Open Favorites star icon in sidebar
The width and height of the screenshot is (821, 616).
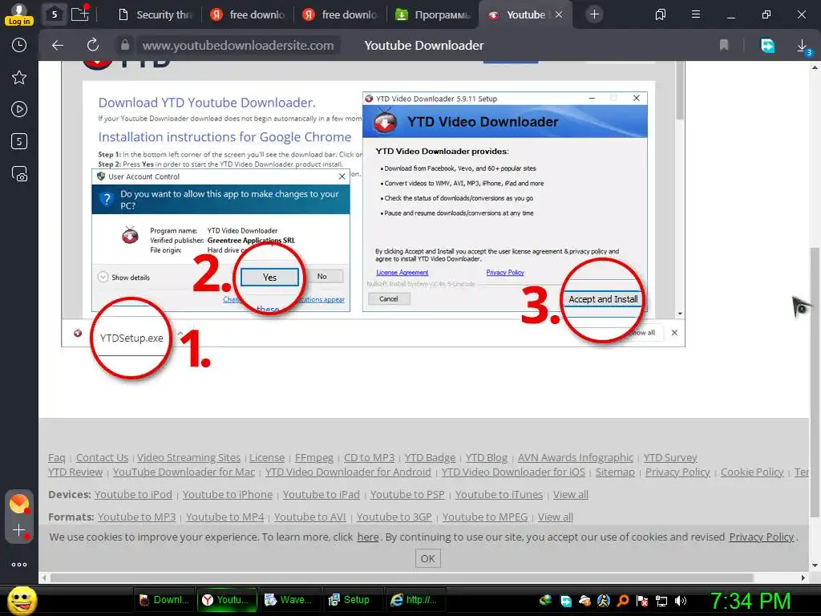pyautogui.click(x=19, y=78)
